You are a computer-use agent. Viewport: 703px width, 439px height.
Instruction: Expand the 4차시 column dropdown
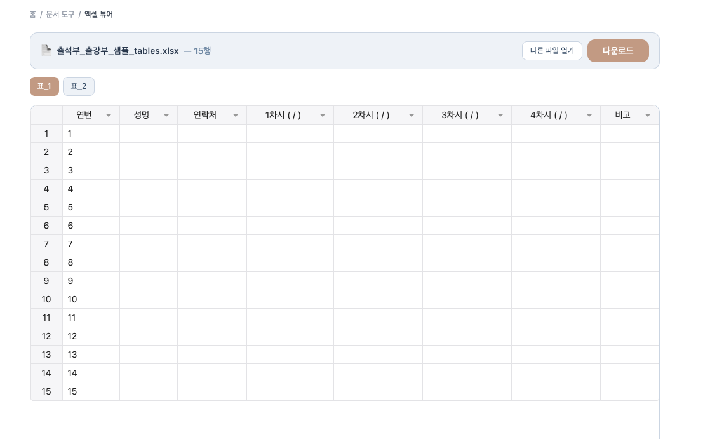[x=589, y=116]
